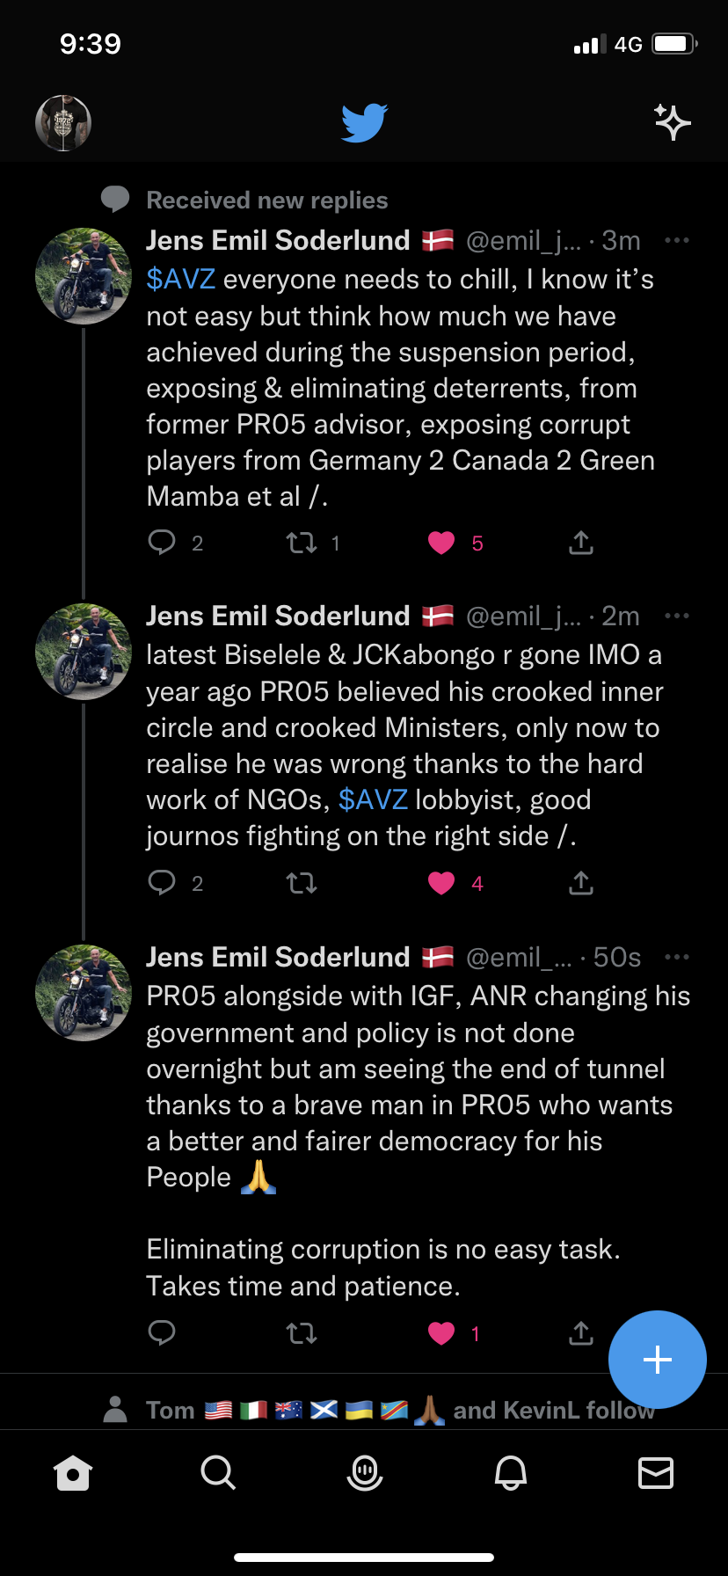The width and height of the screenshot is (728, 1576).
Task: Share the "everyone needs to chill" tweet
Action: (x=581, y=543)
